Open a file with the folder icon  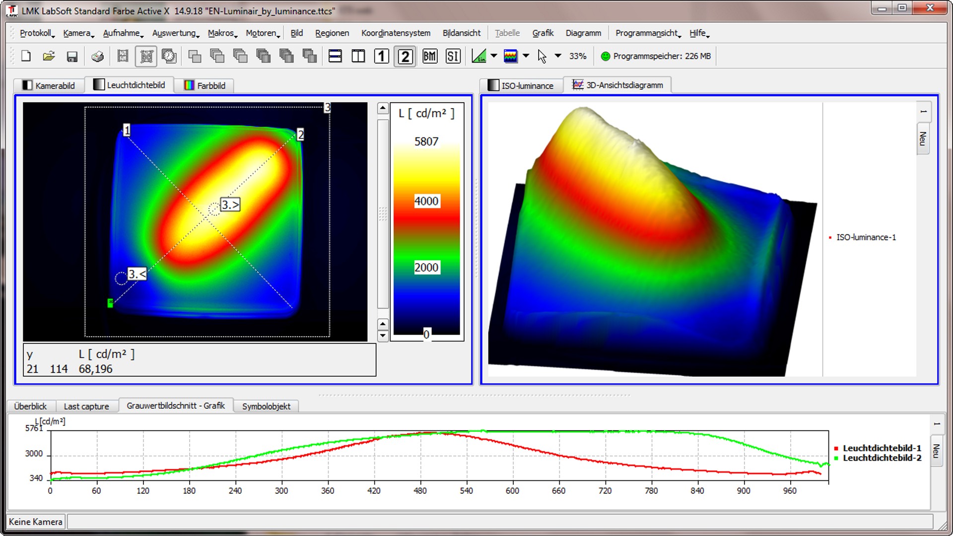[49, 56]
